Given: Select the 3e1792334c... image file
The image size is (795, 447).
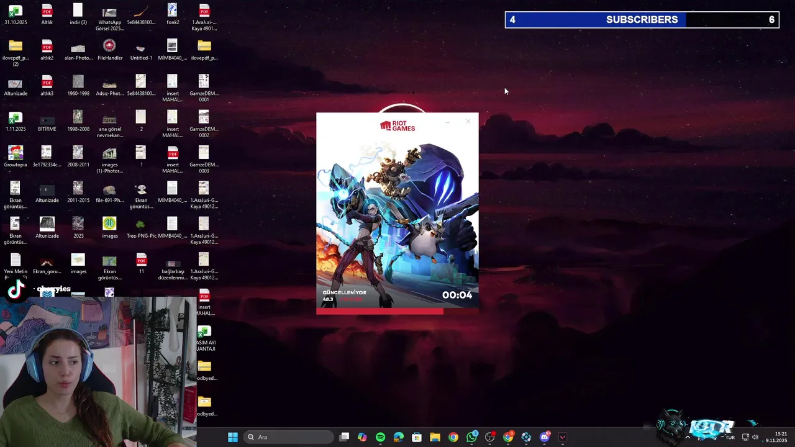Looking at the screenshot, I should 47,157.
